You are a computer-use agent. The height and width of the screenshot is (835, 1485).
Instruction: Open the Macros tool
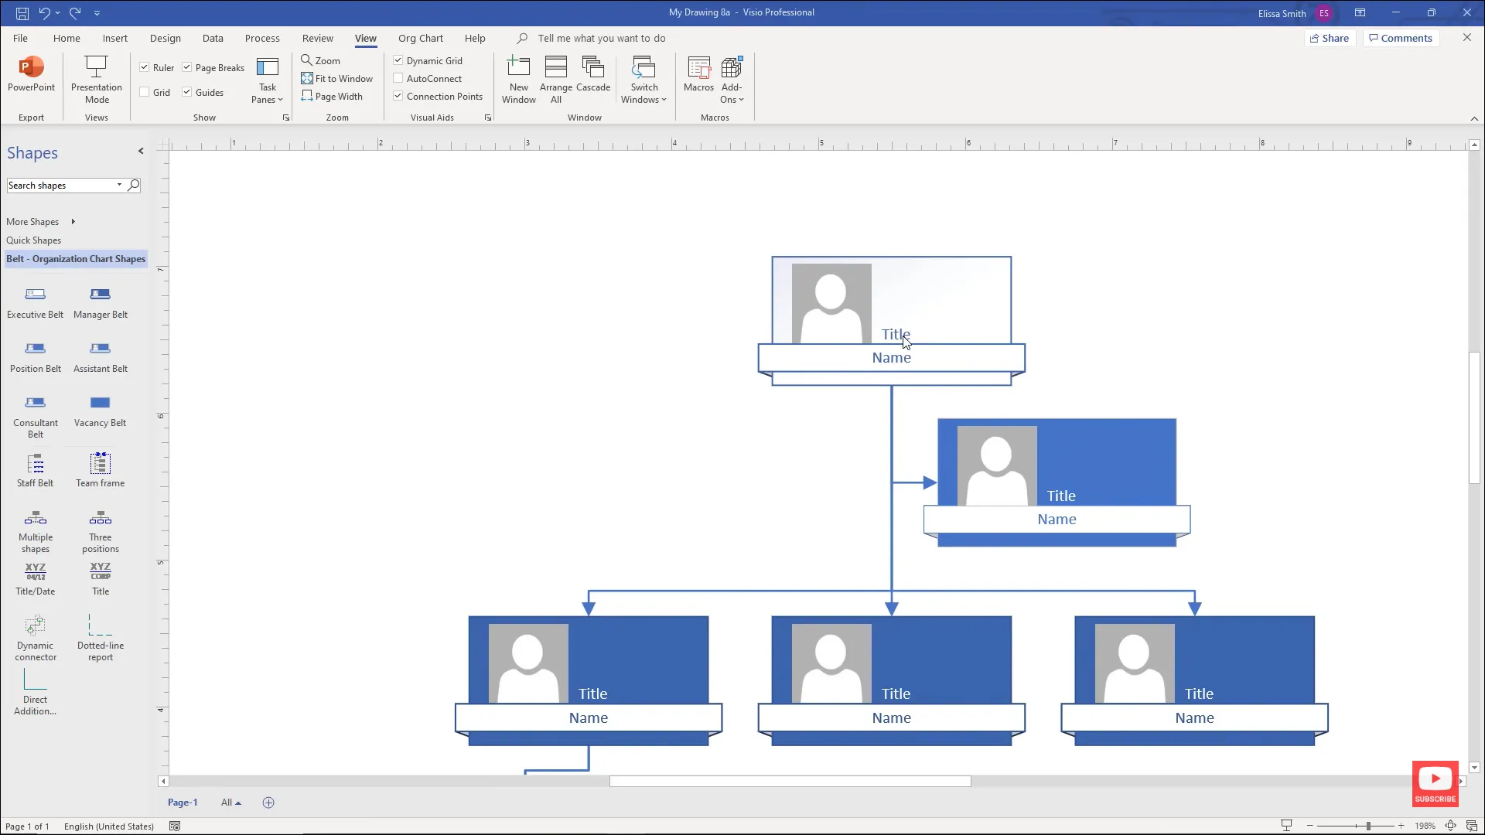tap(698, 77)
